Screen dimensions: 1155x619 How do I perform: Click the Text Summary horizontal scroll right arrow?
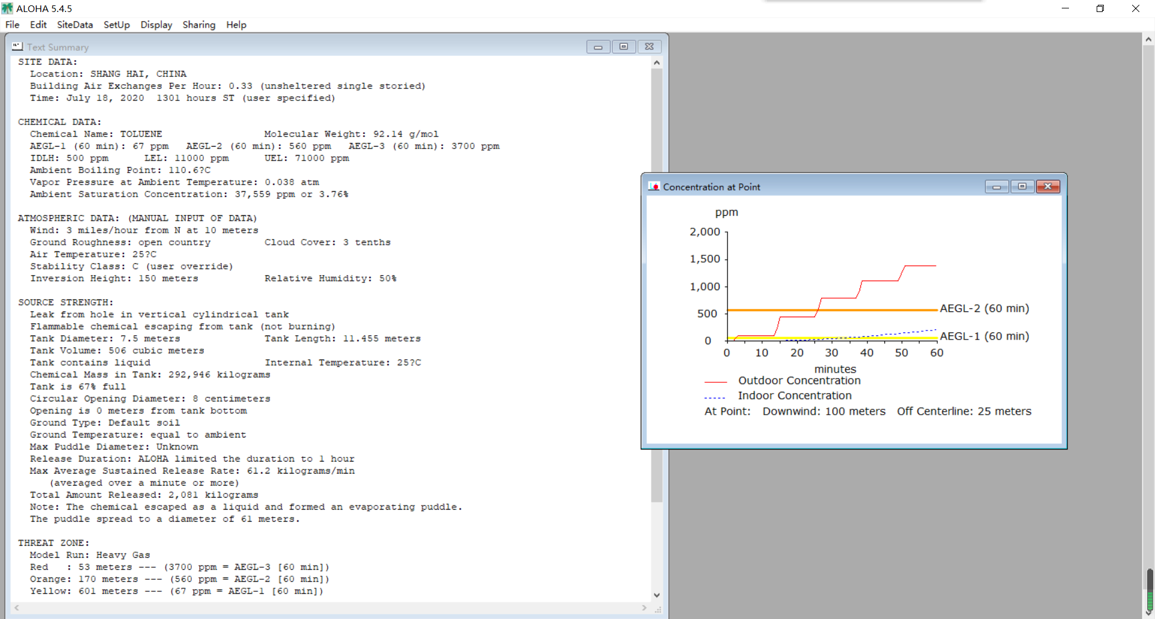[644, 608]
